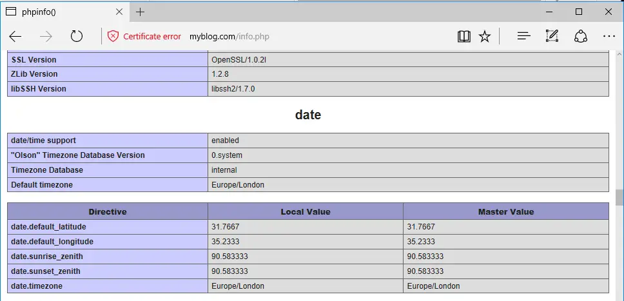Click the 'Default timezone' label
Screen dimensions: 624x301
point(42,185)
